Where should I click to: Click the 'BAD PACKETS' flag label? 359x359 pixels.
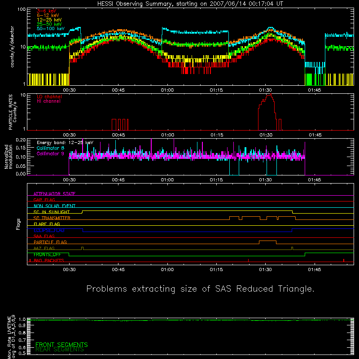pyautogui.click(x=49, y=260)
